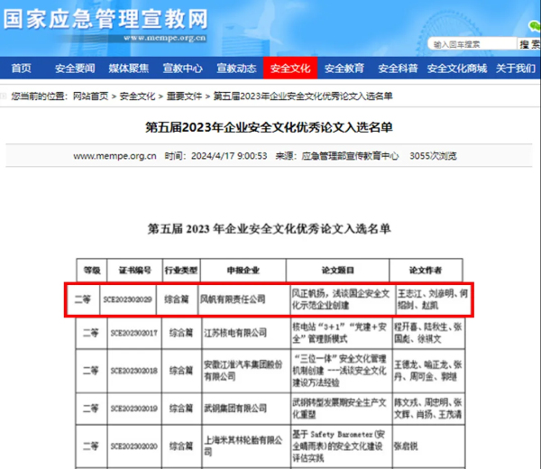
Task: Open the 安全教育 menu item
Action: (x=344, y=69)
